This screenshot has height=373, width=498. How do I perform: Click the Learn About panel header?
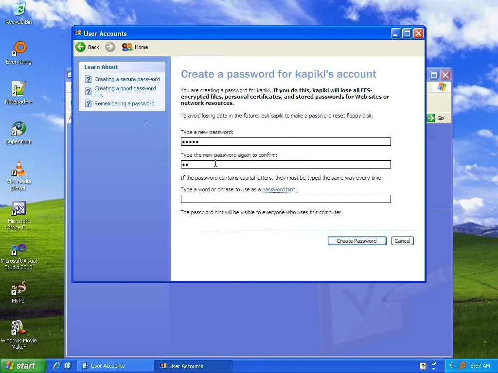tap(122, 67)
